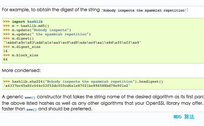Click the 'MD5 算法' link

(x=184, y=117)
